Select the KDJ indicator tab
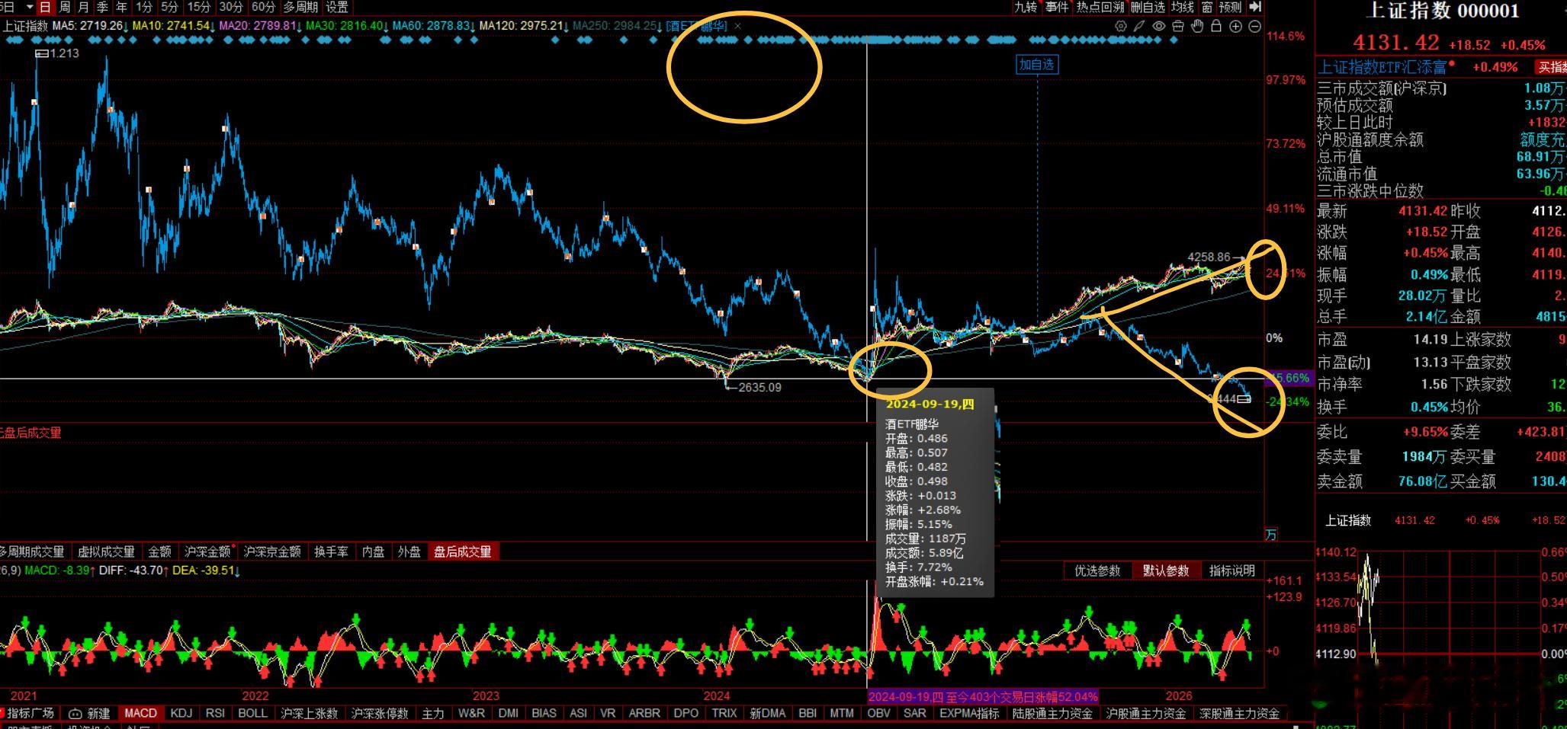 (x=181, y=713)
